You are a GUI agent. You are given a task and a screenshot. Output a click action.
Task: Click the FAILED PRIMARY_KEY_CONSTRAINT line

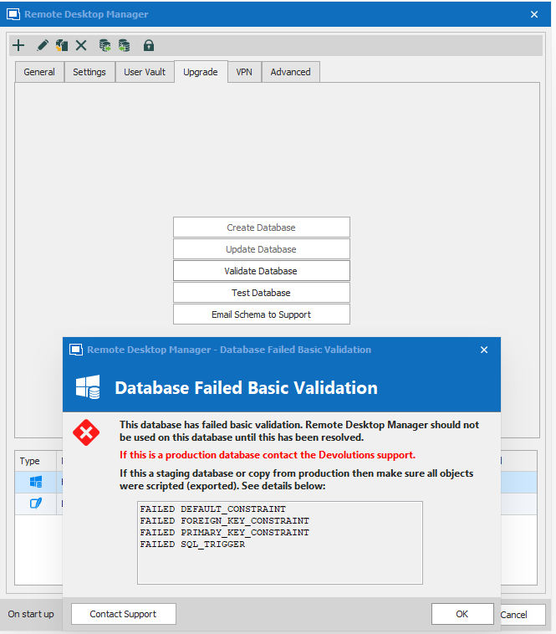click(225, 533)
